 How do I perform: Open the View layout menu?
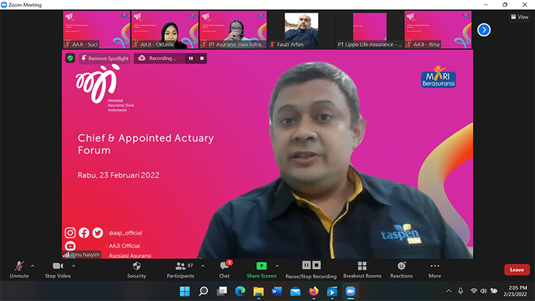click(520, 17)
